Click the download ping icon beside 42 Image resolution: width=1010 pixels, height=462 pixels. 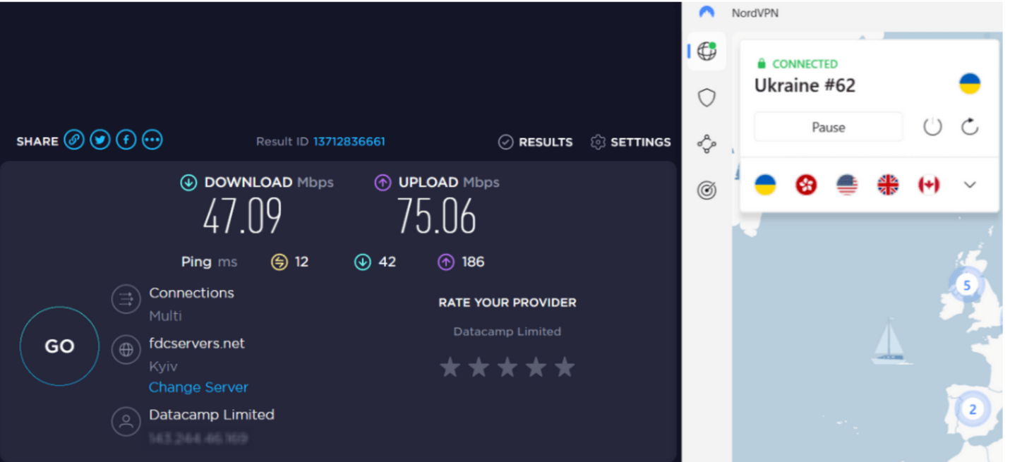pyautogui.click(x=363, y=262)
